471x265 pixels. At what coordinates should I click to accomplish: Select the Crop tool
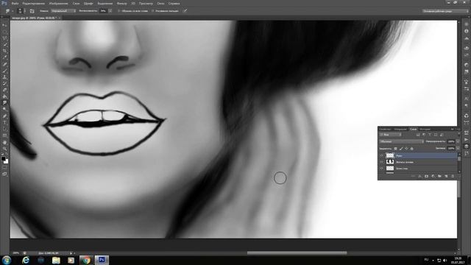[x=4, y=51]
